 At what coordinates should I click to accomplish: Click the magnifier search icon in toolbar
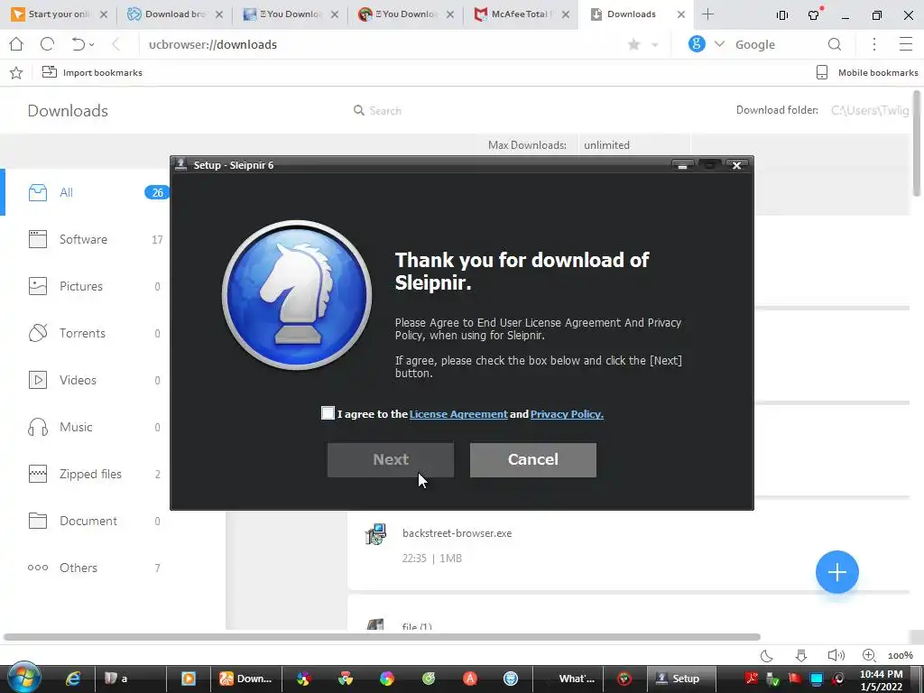tap(835, 44)
